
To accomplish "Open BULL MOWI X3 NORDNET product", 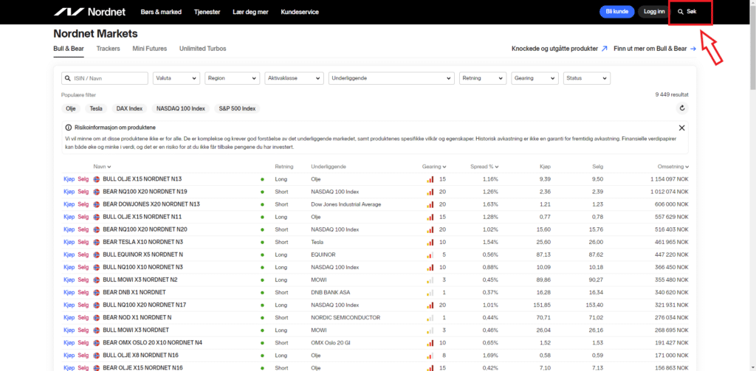I will (x=136, y=330).
